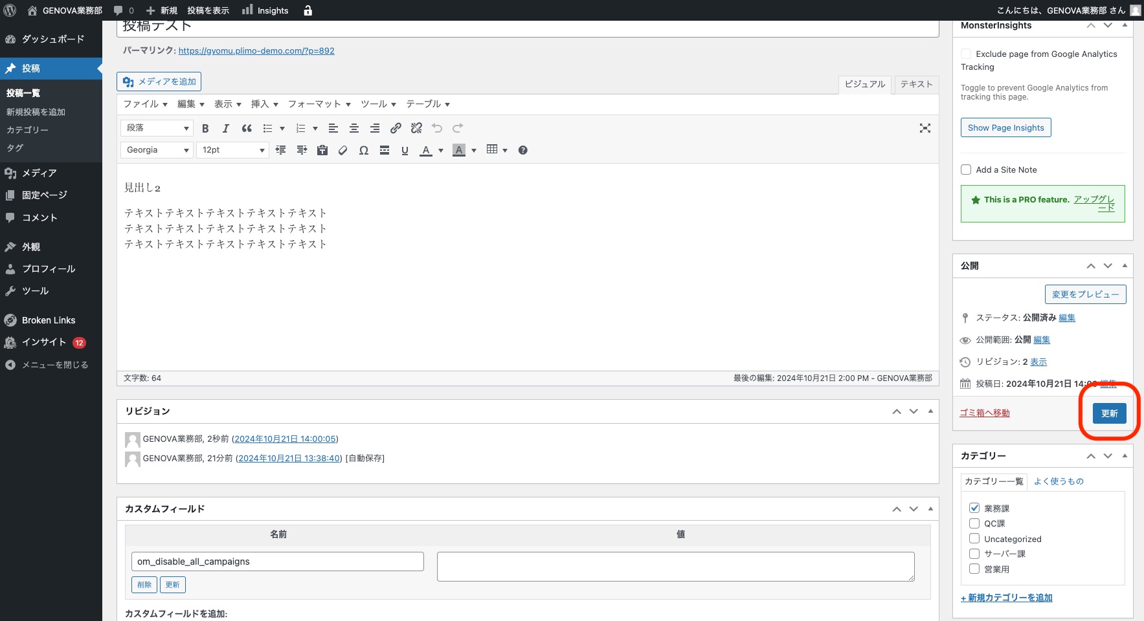The height and width of the screenshot is (621, 1144).
Task: Open the 段落 paragraph format dropdown
Action: (x=157, y=128)
